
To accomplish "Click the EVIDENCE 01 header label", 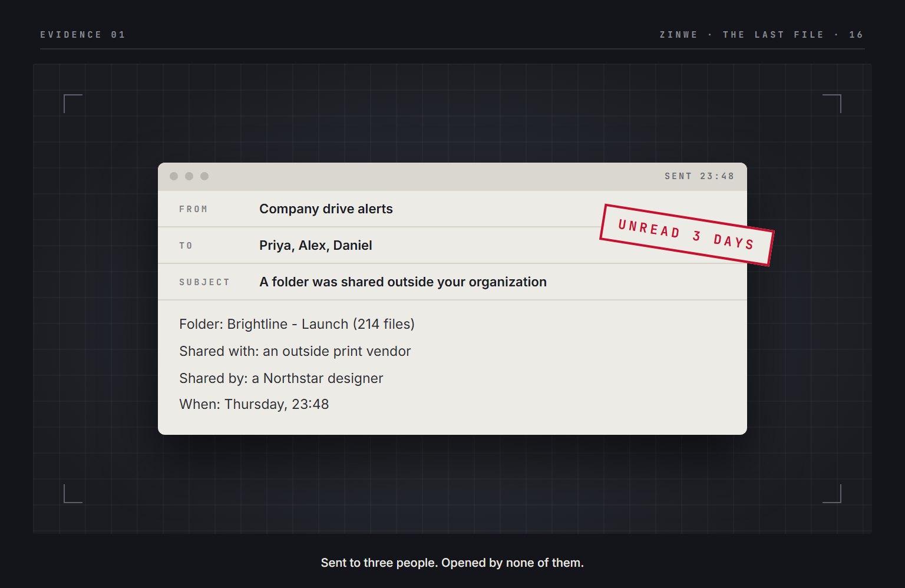I will pyautogui.click(x=83, y=35).
